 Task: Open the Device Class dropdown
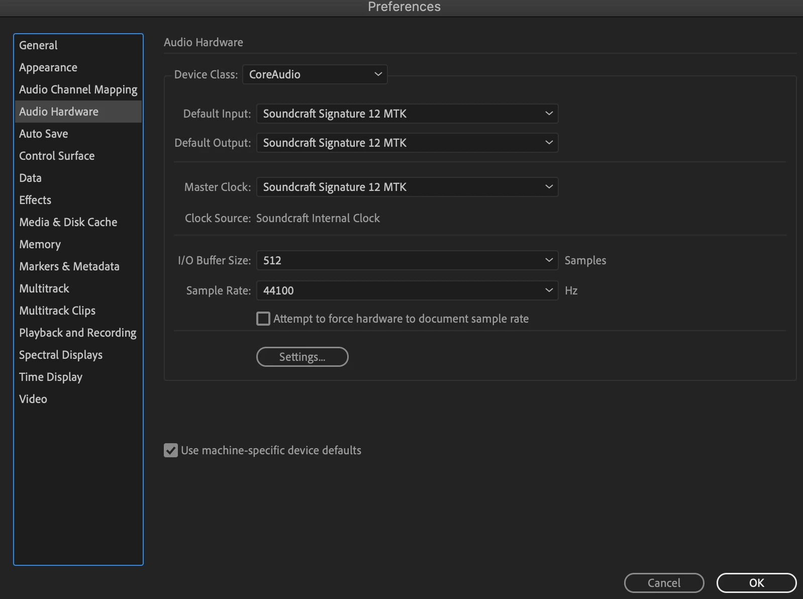[x=315, y=74]
